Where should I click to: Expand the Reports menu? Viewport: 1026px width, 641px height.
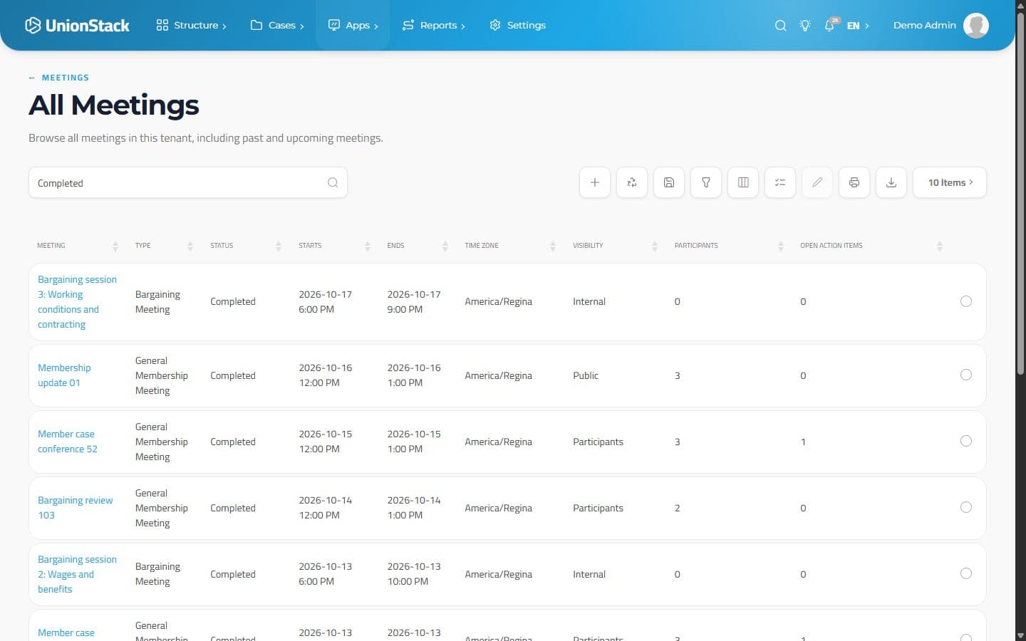(x=433, y=25)
